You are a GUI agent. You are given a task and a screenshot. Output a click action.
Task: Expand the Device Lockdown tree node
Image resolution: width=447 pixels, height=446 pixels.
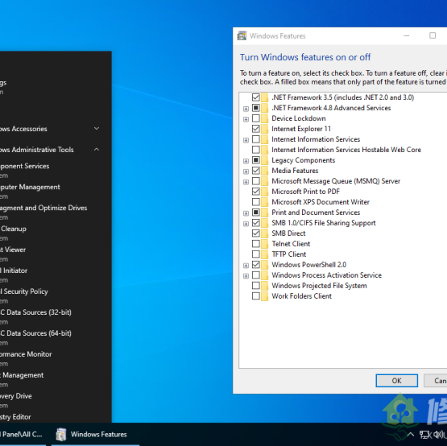click(246, 119)
